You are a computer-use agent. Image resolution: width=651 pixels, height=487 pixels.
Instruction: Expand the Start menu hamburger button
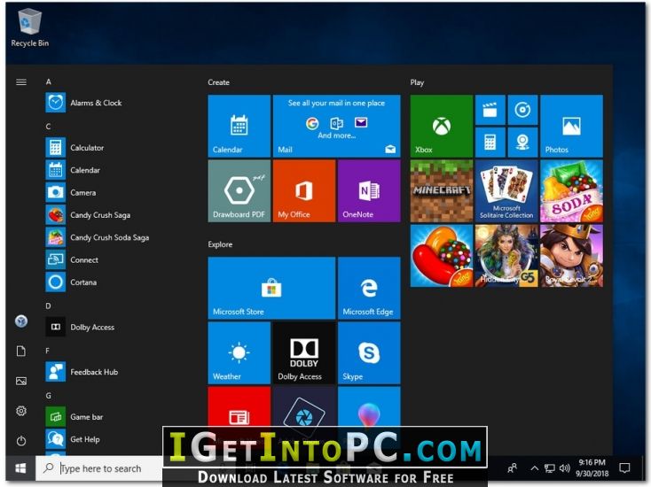[21, 82]
